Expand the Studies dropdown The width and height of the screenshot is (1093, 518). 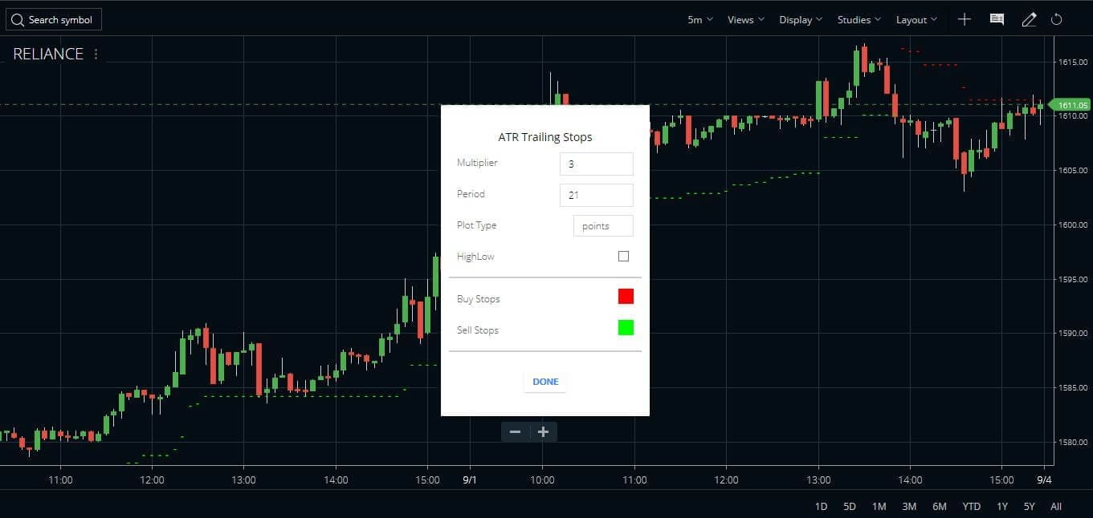[854, 19]
